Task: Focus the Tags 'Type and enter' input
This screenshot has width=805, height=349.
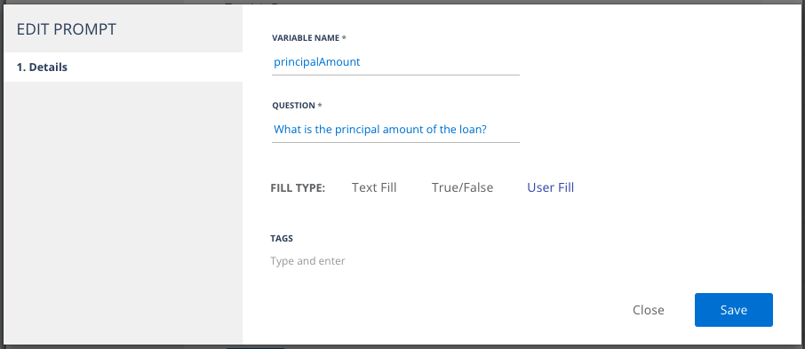Action: point(395,261)
